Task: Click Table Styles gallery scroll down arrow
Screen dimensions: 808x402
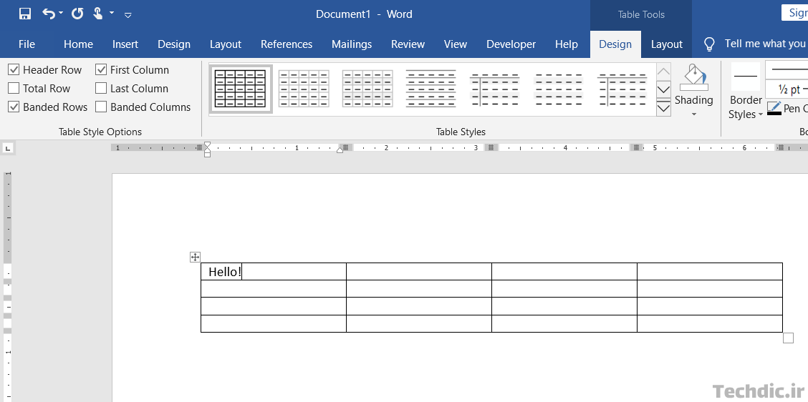Action: (664, 89)
